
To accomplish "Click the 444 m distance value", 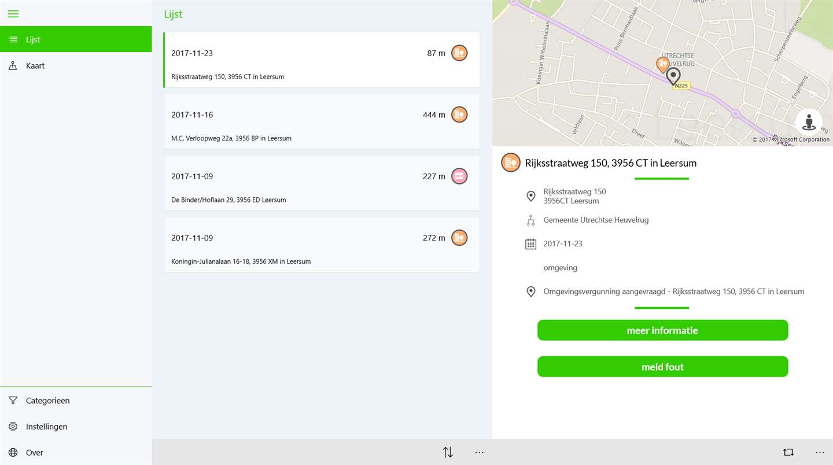I will [x=434, y=115].
